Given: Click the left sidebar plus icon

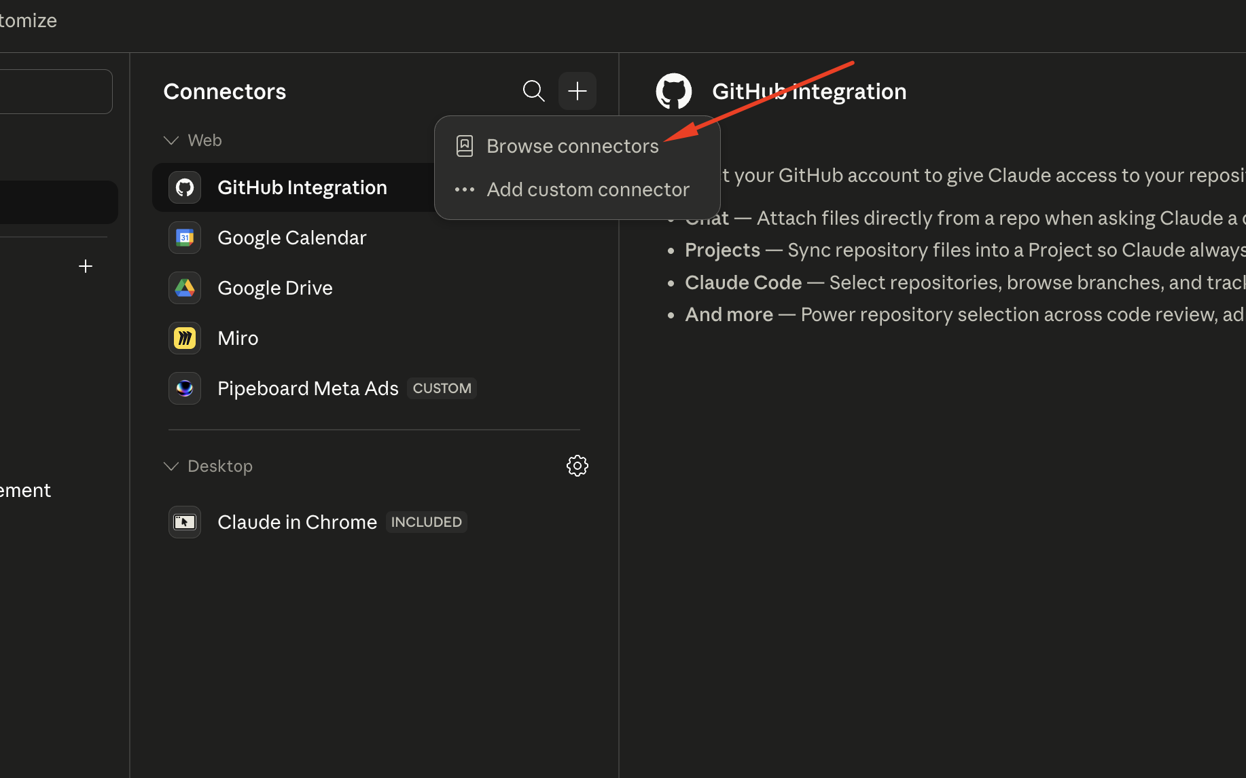Looking at the screenshot, I should (86, 266).
